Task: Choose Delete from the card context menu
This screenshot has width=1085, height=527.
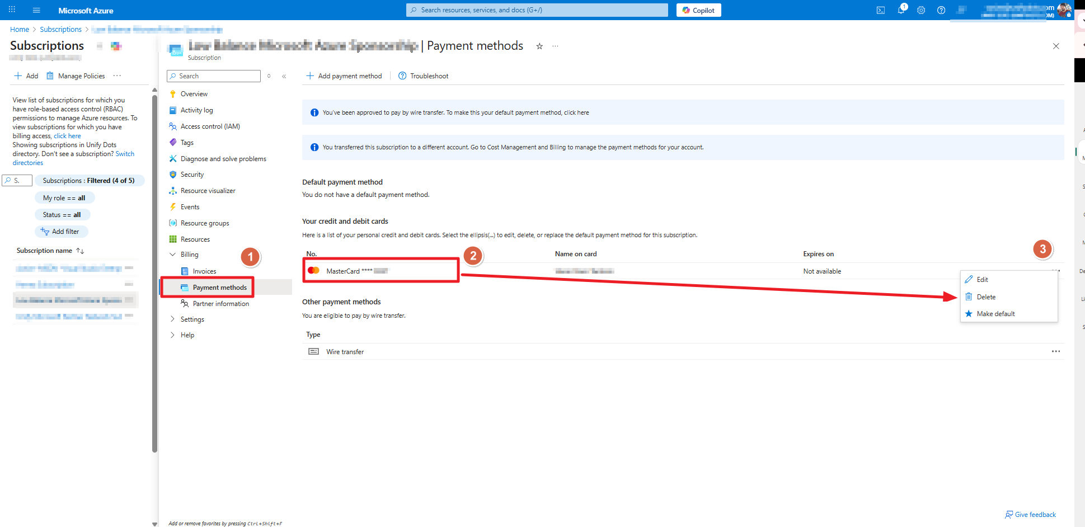Action: 985,297
